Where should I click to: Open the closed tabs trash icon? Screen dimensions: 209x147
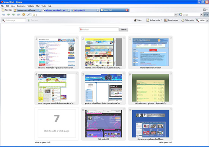coord(204,10)
